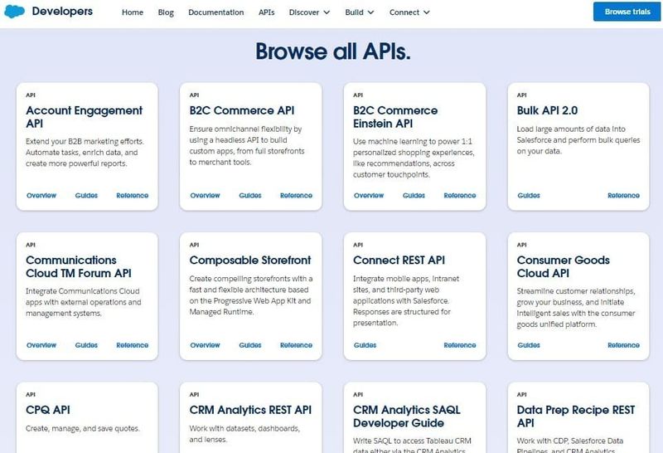The height and width of the screenshot is (453, 663).
Task: Expand the Connect dropdown menu
Action: 409,12
